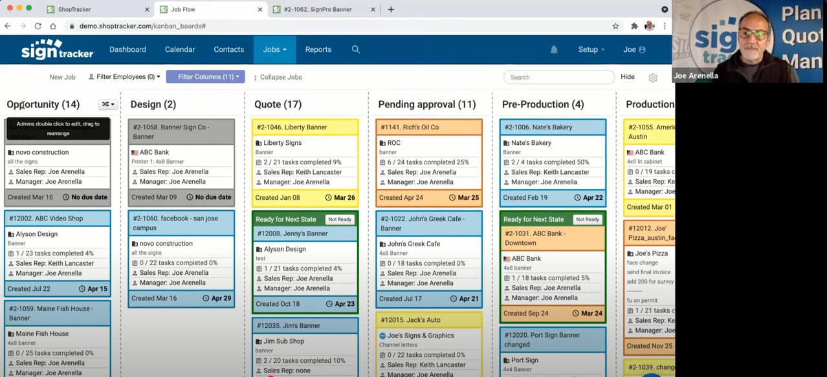
Task: Open job #12035 Jim's Banner
Action: [x=289, y=326]
